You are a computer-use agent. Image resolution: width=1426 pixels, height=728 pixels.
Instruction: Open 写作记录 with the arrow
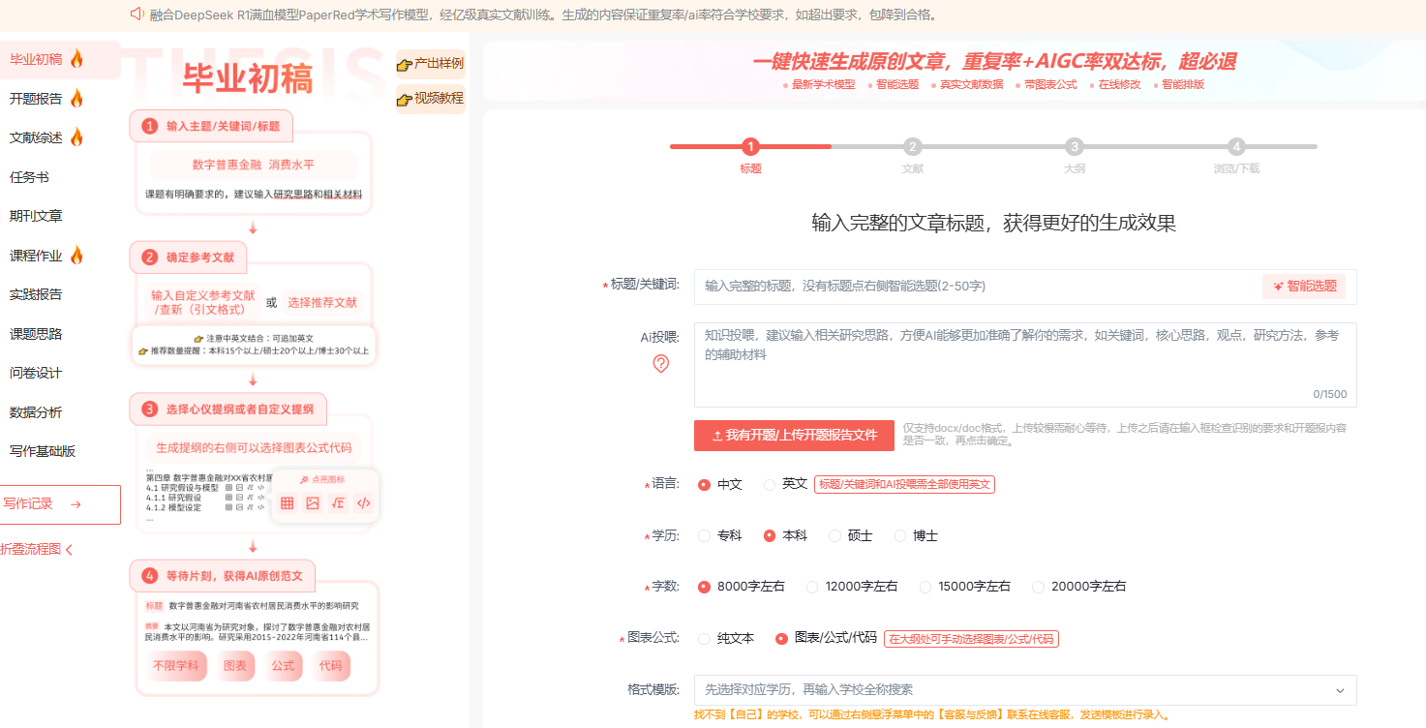tap(60, 504)
